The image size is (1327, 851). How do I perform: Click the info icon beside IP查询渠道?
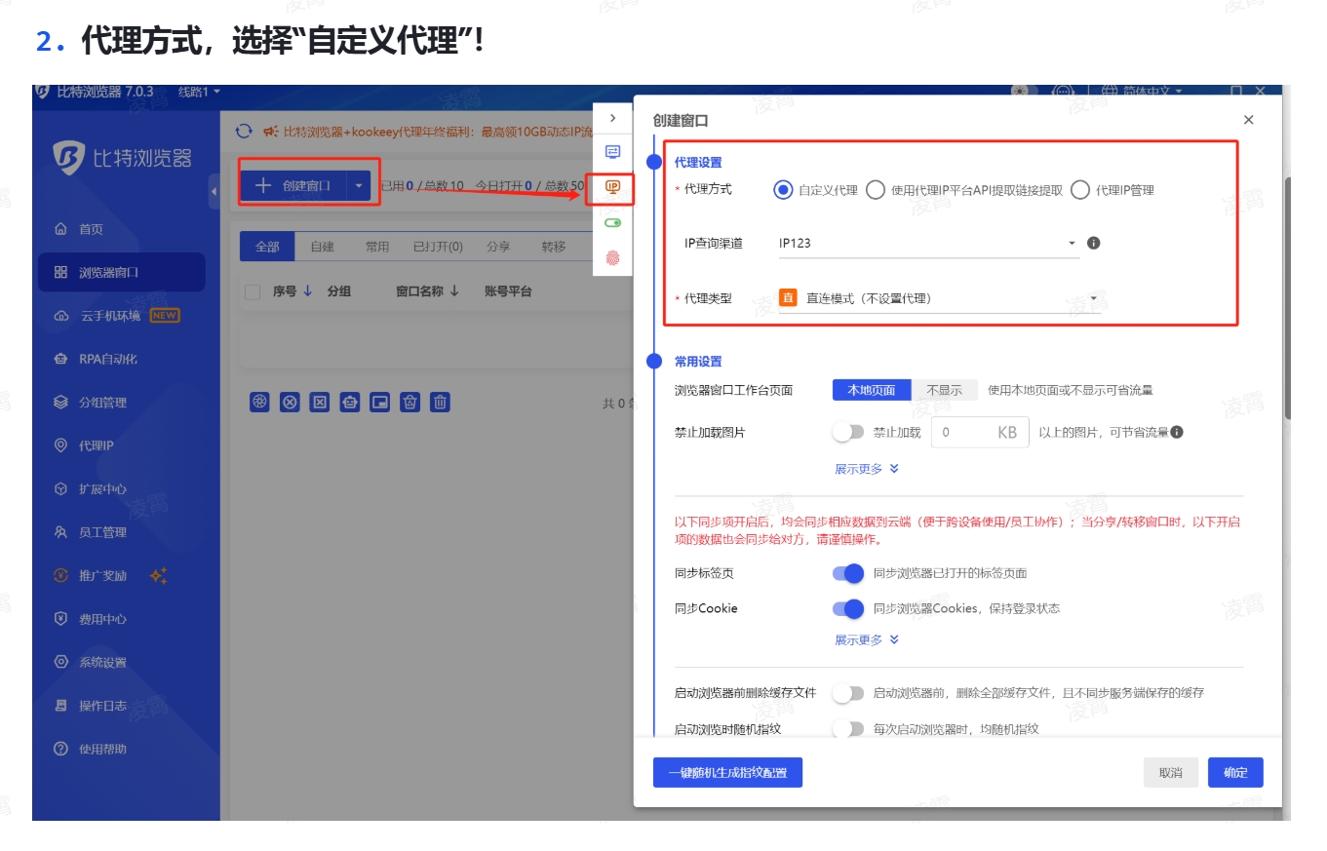[1093, 243]
